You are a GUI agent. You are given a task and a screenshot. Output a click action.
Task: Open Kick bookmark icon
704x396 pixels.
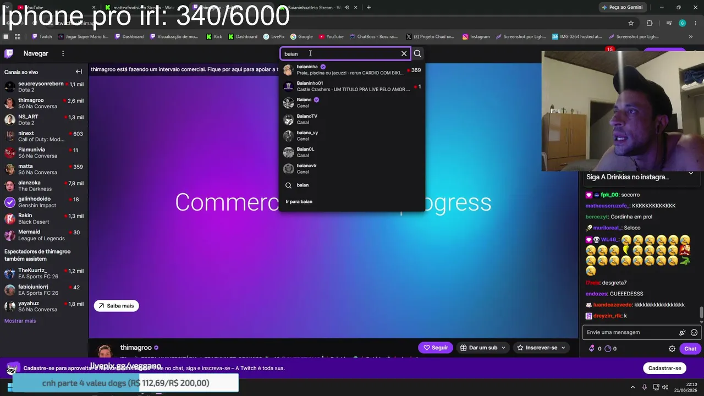click(x=213, y=37)
